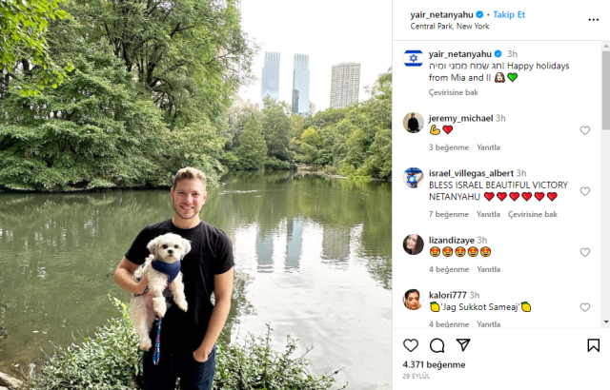Open Israel flag profile picture
This screenshot has width=610, height=390.
click(413, 58)
